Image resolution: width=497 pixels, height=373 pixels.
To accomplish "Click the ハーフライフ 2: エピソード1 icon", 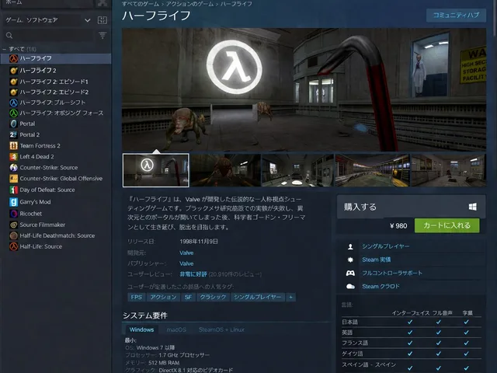I will (14, 82).
